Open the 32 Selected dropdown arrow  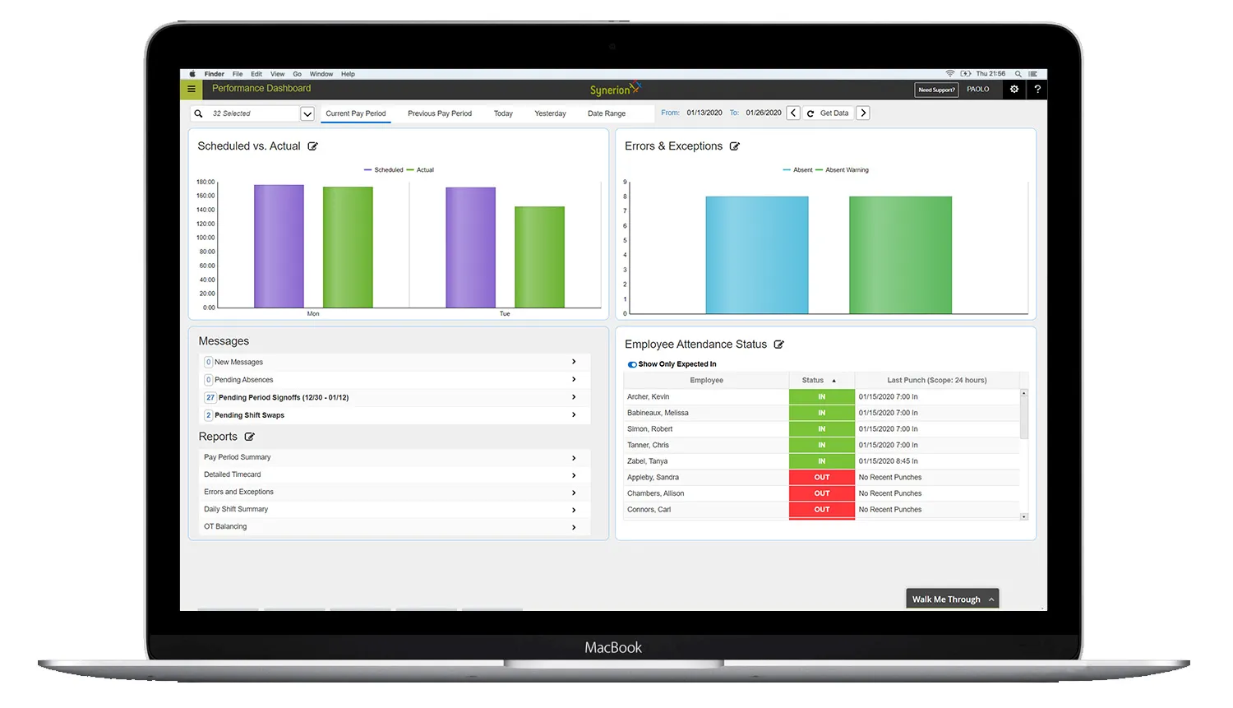tap(307, 113)
